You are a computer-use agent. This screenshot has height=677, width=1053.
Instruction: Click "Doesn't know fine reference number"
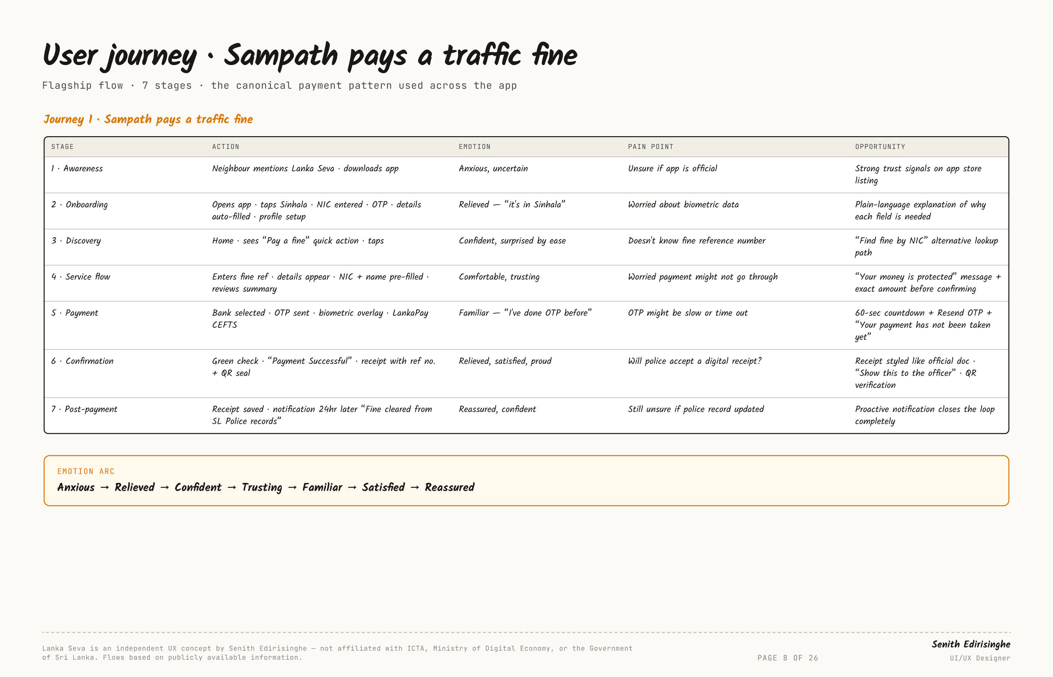(696, 240)
